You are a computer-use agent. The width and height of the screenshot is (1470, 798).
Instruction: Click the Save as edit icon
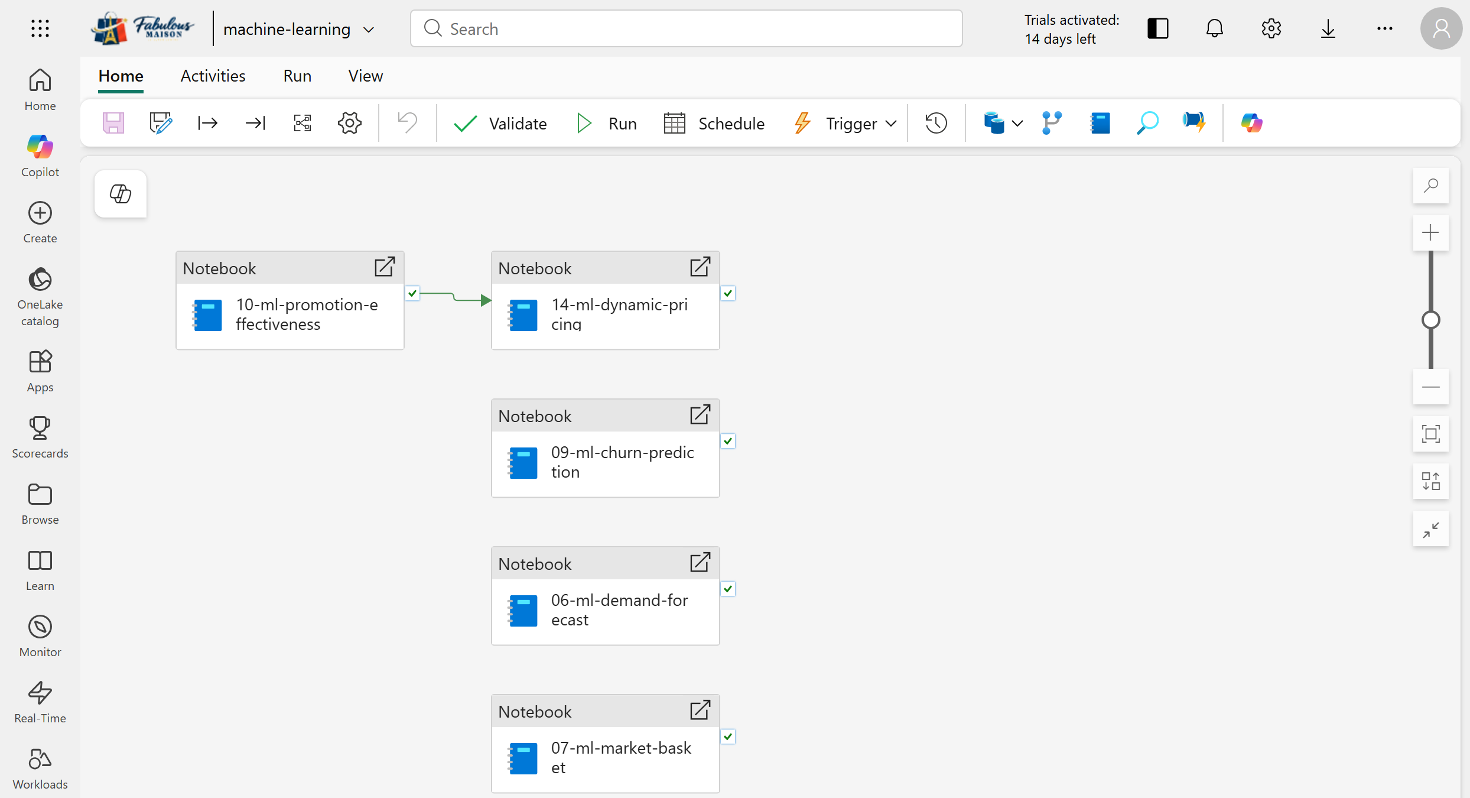[x=161, y=123]
